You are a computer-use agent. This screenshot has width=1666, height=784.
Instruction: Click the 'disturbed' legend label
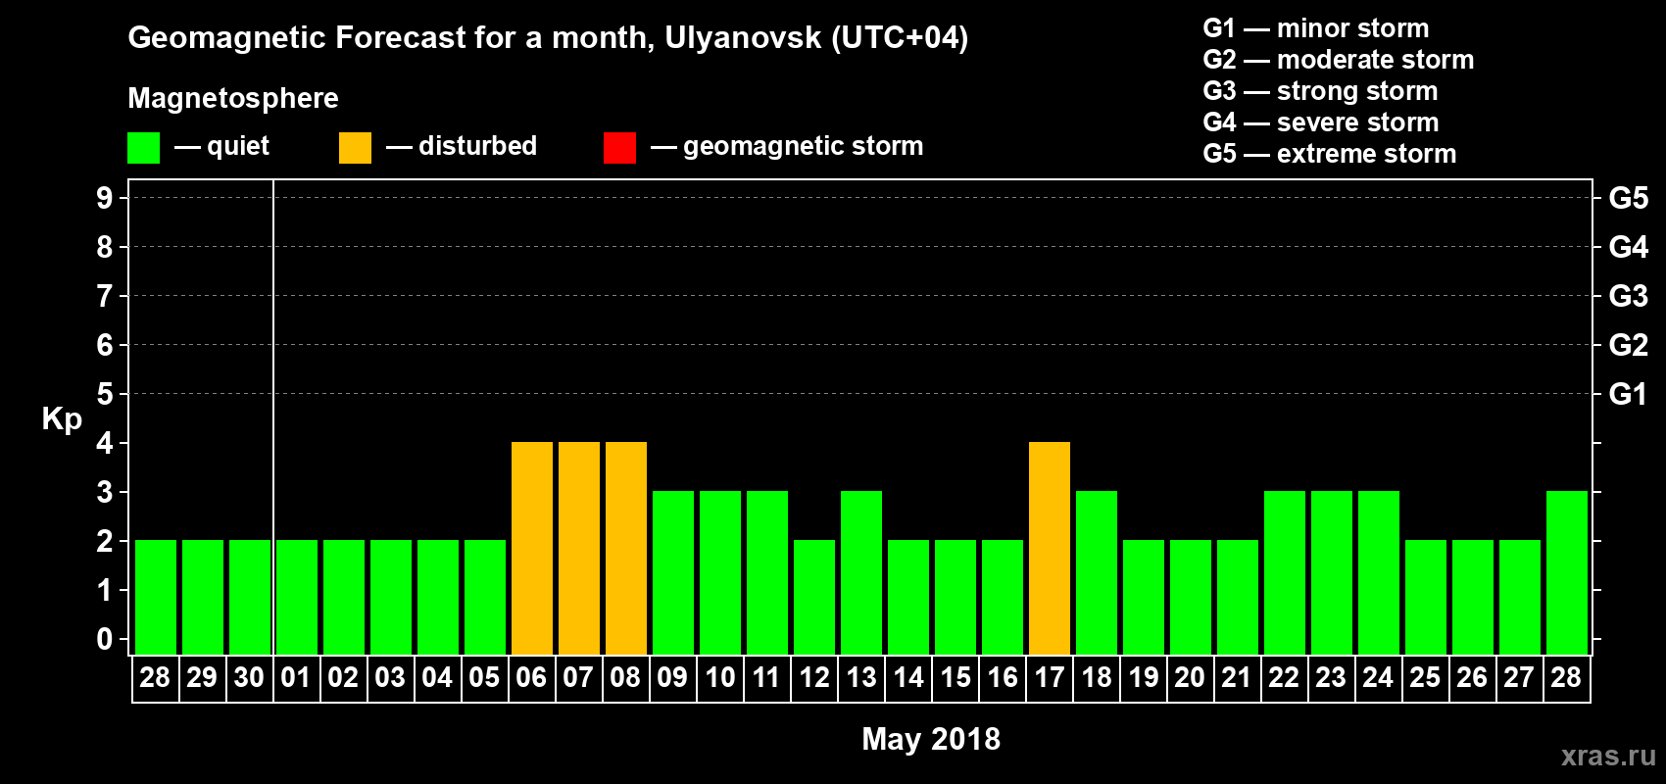tap(477, 146)
